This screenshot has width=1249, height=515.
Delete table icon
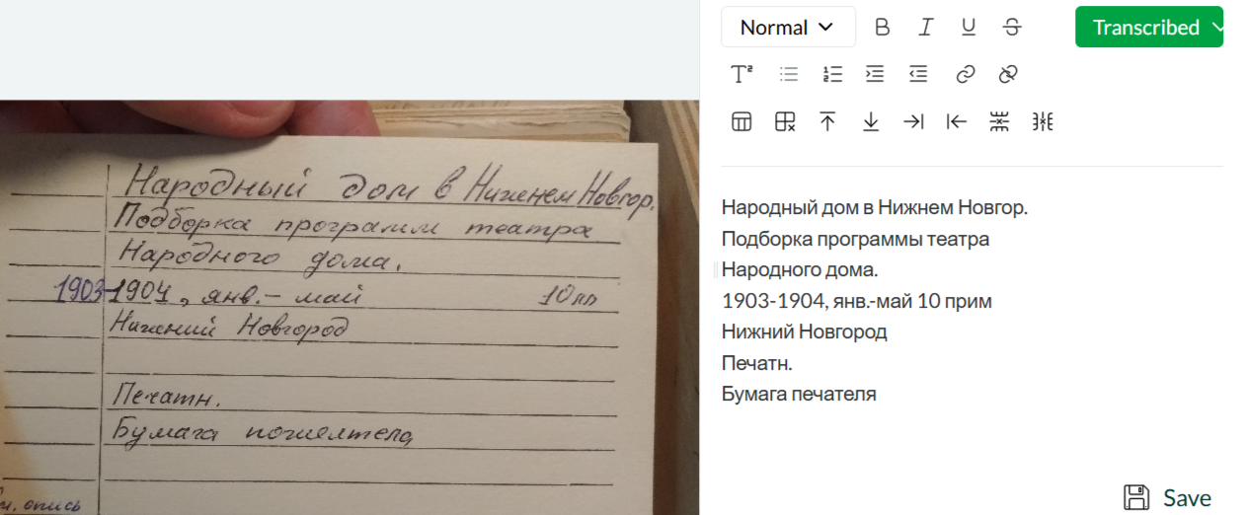click(785, 121)
